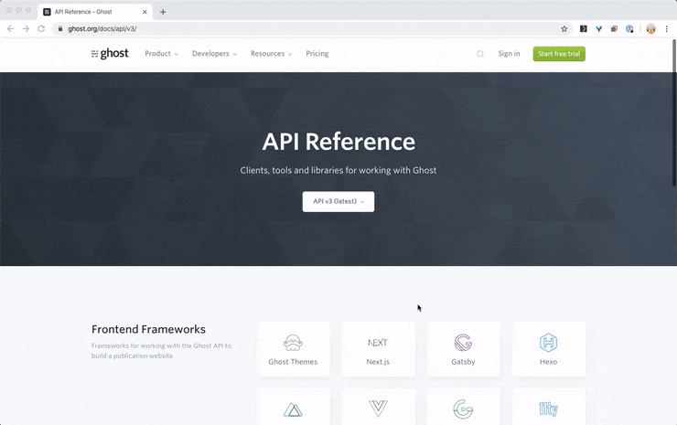This screenshot has height=425, width=677.
Task: Open the Gatsby framework card
Action: [463, 349]
